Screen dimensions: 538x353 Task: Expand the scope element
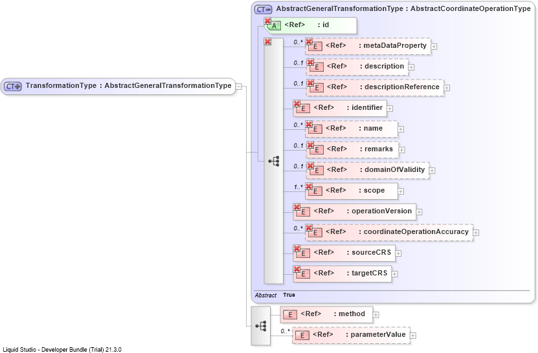(x=401, y=191)
